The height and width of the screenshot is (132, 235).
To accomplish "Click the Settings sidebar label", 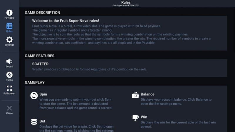I will click(9, 45).
